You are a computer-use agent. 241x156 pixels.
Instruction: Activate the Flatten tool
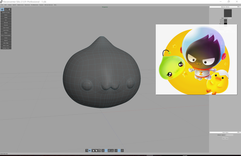pos(6,25)
